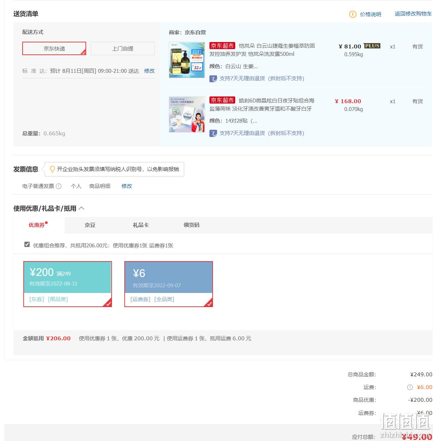Image resolution: width=433 pixels, height=441 pixels.
Task: Click the 有货 stock status for 恺岚朵 shampoo
Action: (417, 47)
